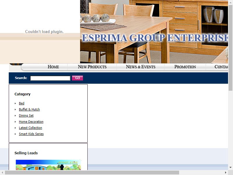This screenshot has width=233, height=175.
Task: Browse the Dining Set category
Action: point(26,116)
